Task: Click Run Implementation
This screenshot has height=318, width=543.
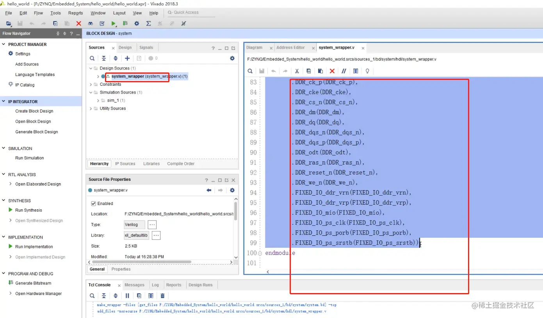Action: 34,247
